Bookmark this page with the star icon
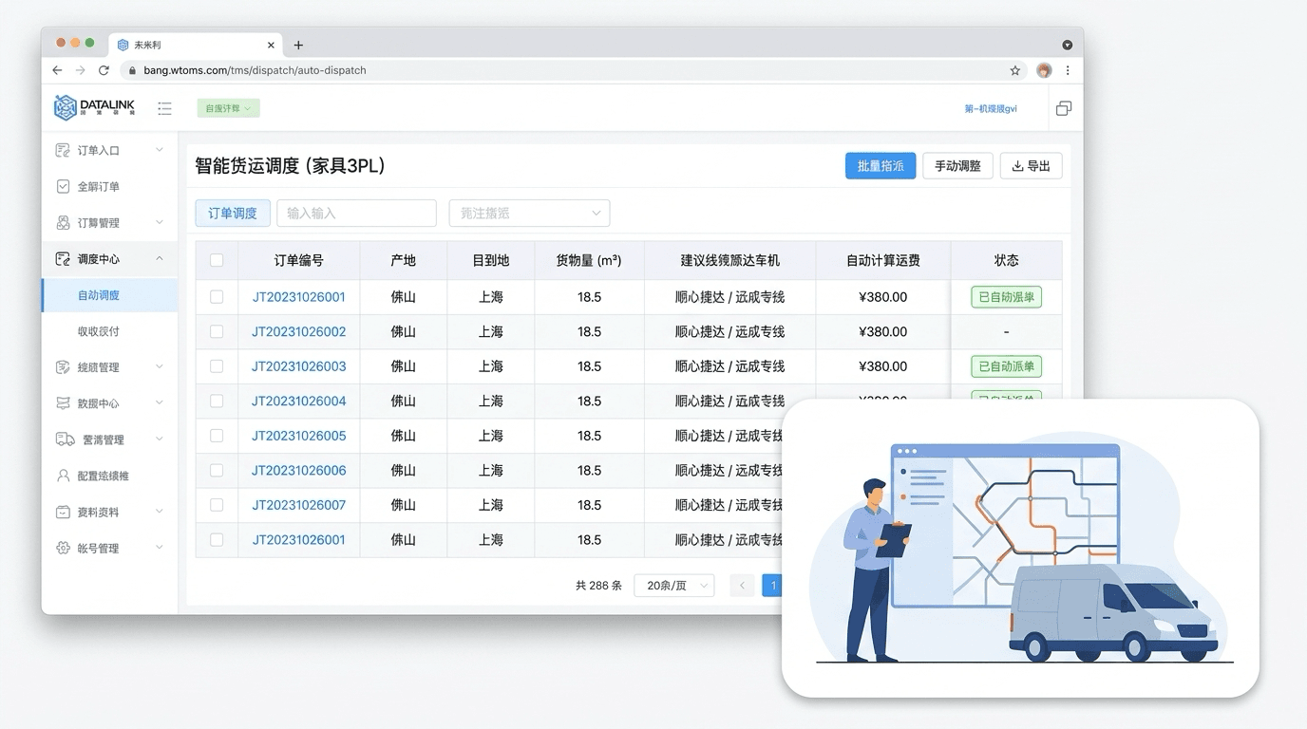This screenshot has height=729, width=1307. tap(1015, 70)
